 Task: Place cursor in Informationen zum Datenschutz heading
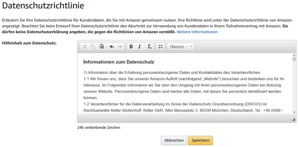[119, 62]
